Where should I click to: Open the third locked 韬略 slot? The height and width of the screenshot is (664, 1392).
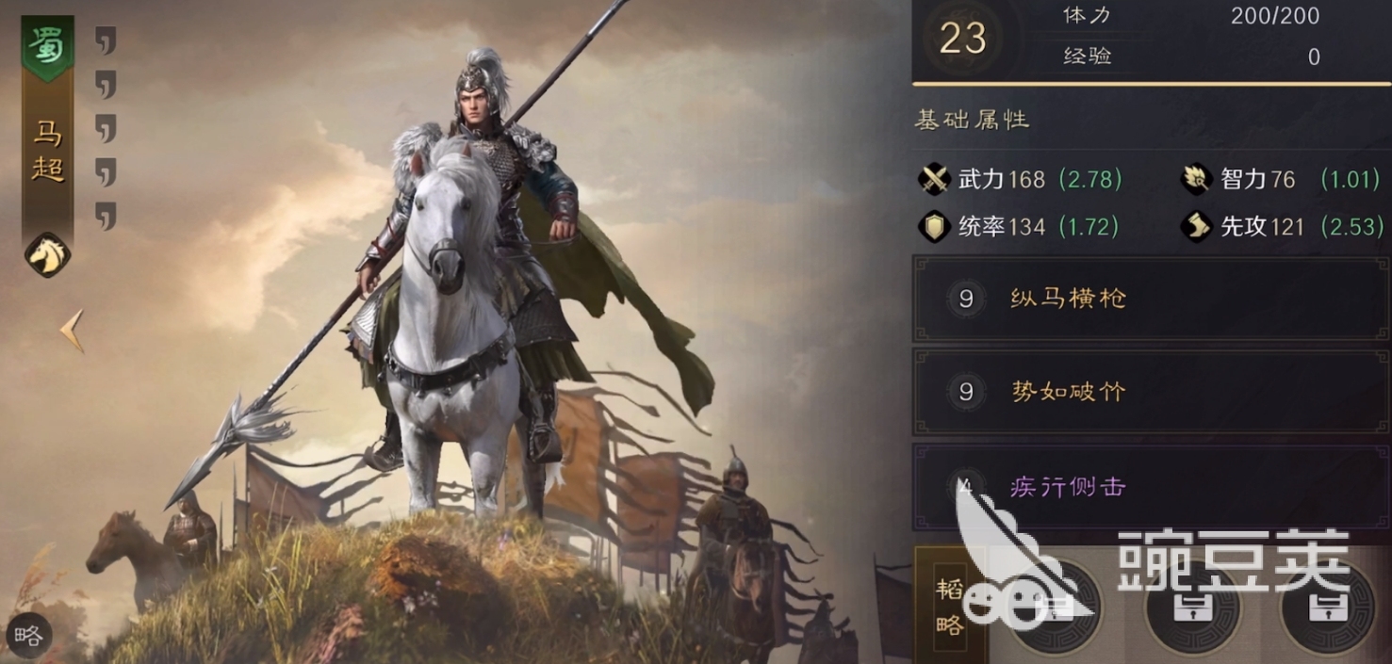(x=1329, y=607)
